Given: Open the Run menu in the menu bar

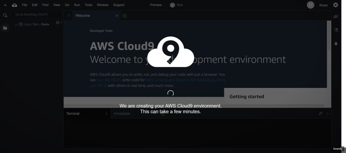Looking at the screenshot, I should [x=77, y=5].
